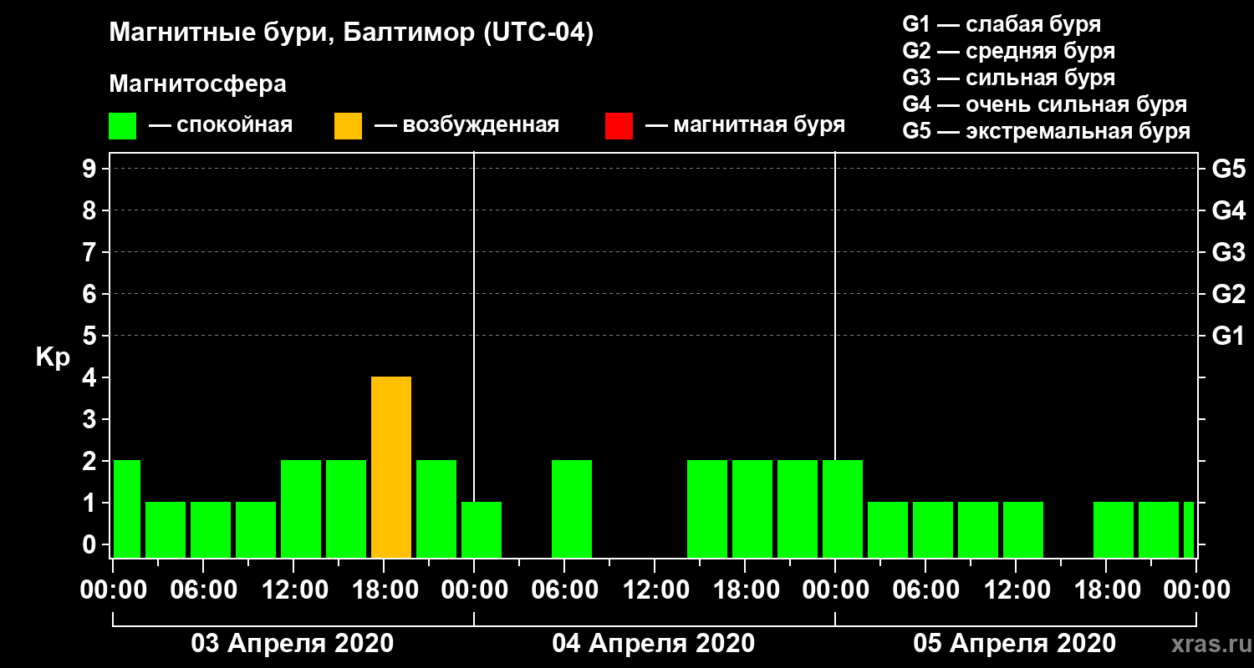Screen dimensions: 1254x668
Task: Click the 'G4 — очень сильная буря' line
Action: click(1044, 104)
